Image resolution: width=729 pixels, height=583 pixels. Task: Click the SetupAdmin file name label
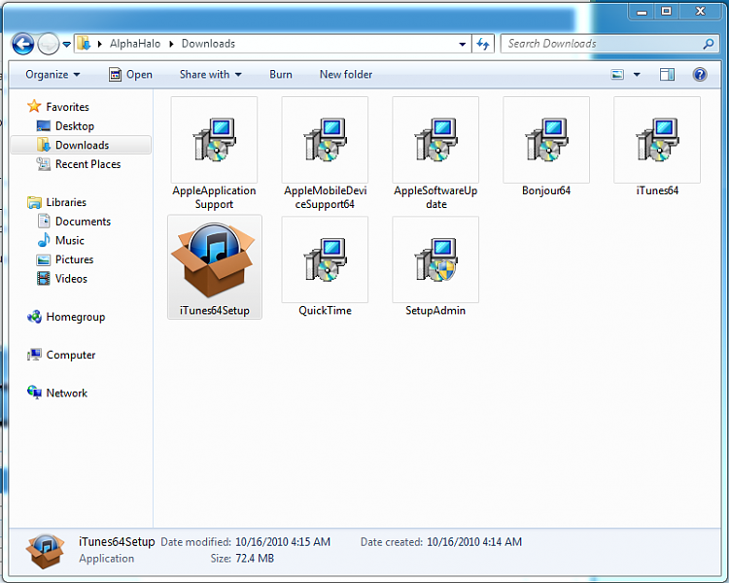pyautogui.click(x=435, y=311)
